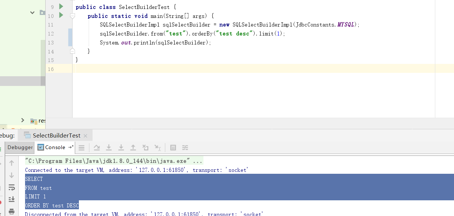
Task: Click 'String[] args' parameter in main method
Action: pos(185,16)
